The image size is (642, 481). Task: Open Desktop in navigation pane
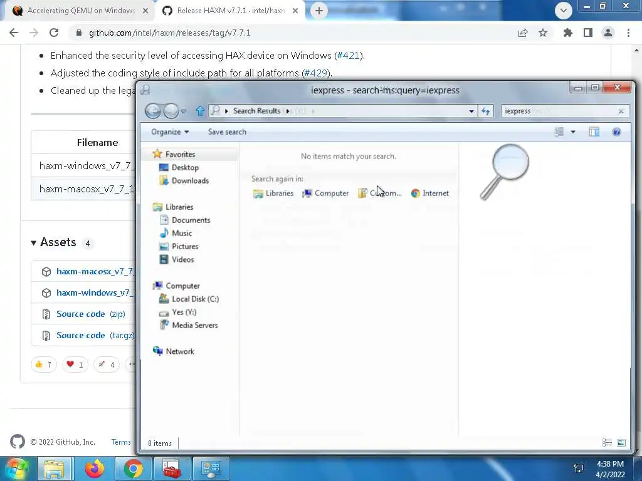(179, 167)
